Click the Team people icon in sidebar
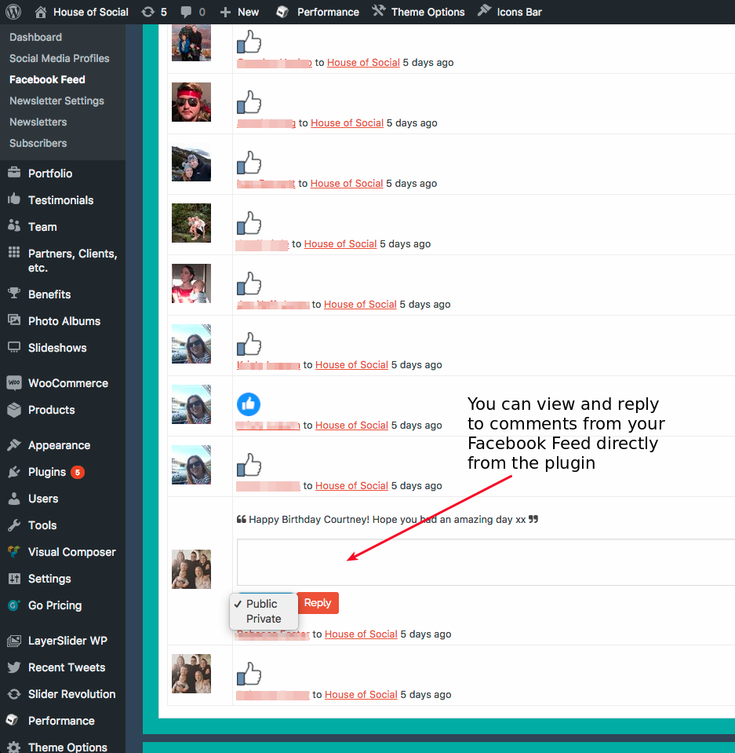The height and width of the screenshot is (753, 735). (x=14, y=225)
